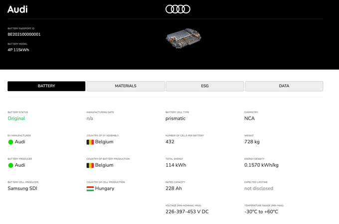Click the battery pack product image
This screenshot has width=339, height=224.
[183, 38]
